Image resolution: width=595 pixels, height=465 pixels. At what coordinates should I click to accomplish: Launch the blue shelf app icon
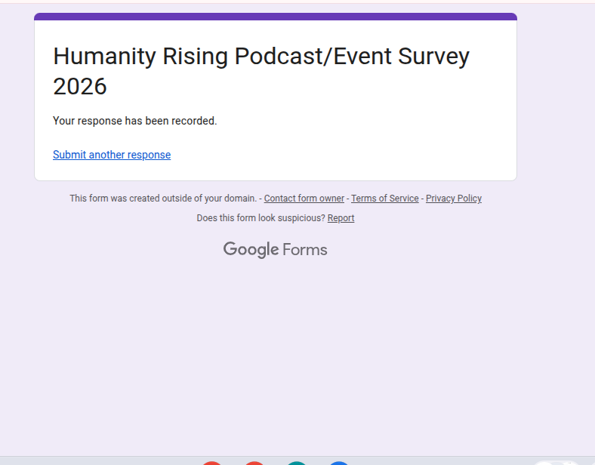[x=339, y=462]
